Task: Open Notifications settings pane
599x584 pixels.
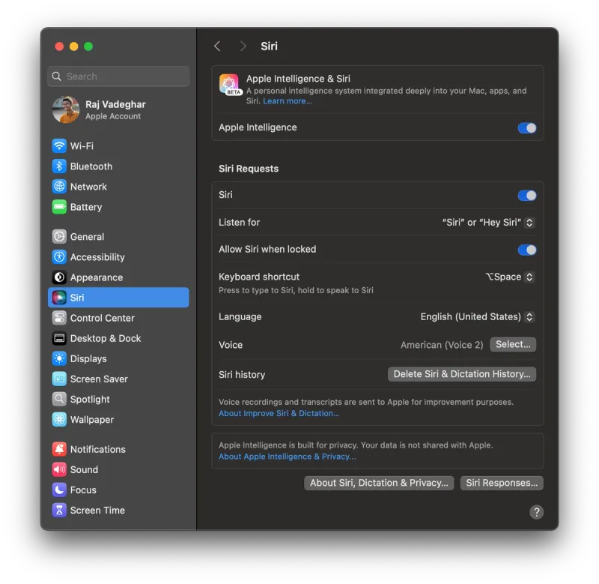Action: tap(118, 448)
